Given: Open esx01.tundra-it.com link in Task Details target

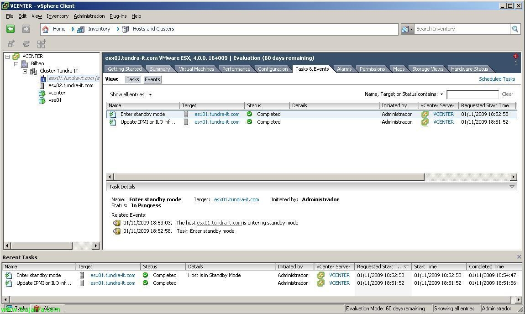Looking at the screenshot, I should pyautogui.click(x=236, y=199).
